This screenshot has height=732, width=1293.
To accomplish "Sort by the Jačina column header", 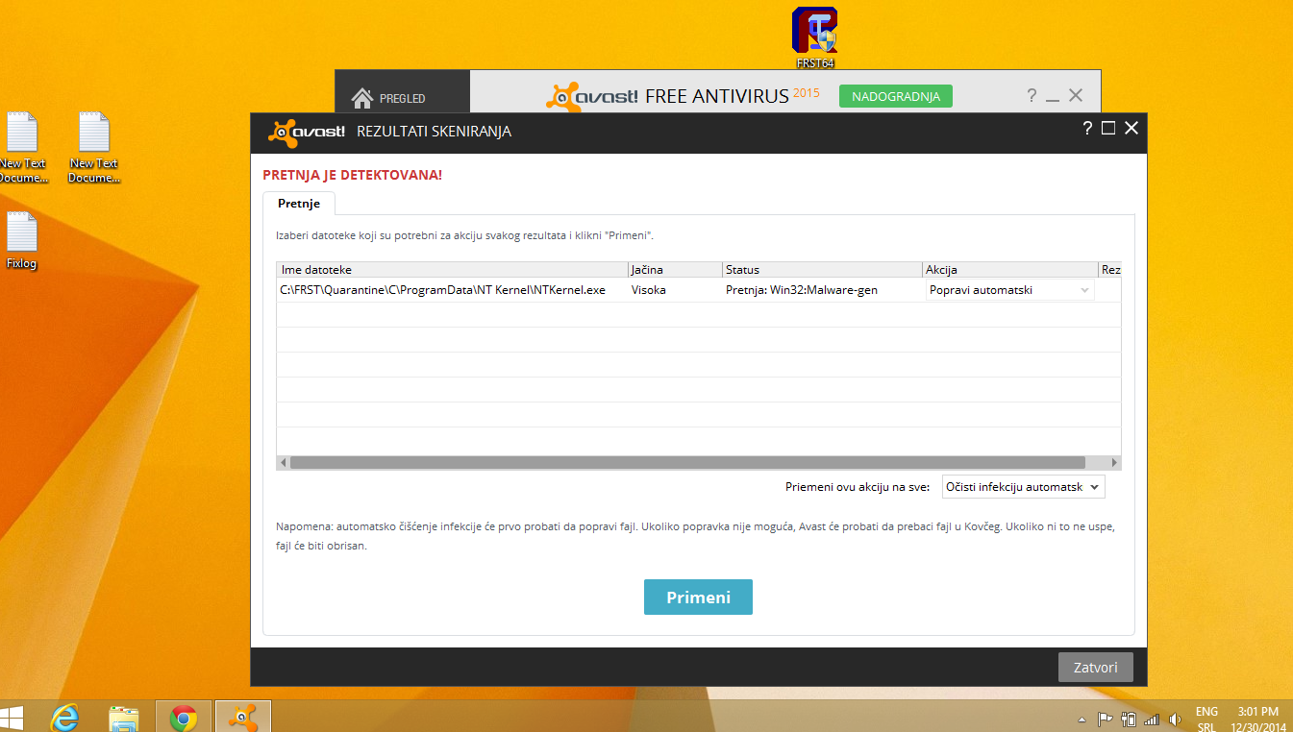I will point(674,270).
